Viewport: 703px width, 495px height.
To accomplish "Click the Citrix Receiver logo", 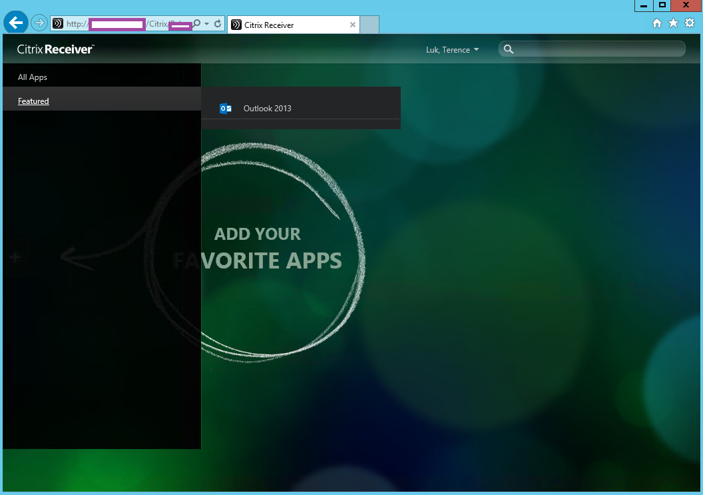I will (x=56, y=49).
